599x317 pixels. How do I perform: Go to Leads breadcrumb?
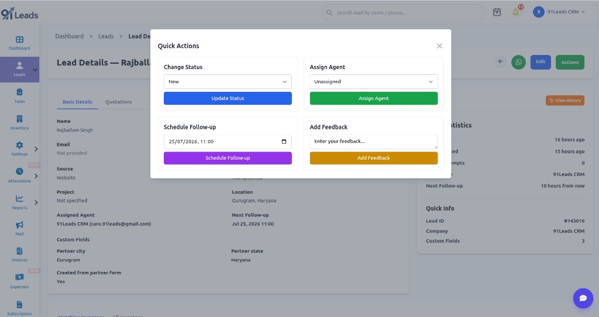106,36
